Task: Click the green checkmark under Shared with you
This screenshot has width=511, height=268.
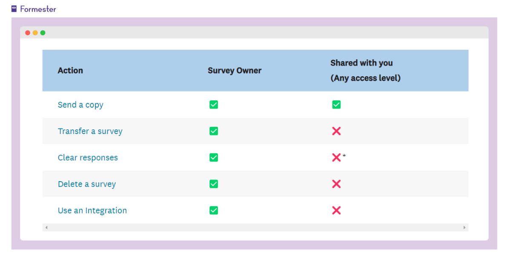Action: point(336,105)
